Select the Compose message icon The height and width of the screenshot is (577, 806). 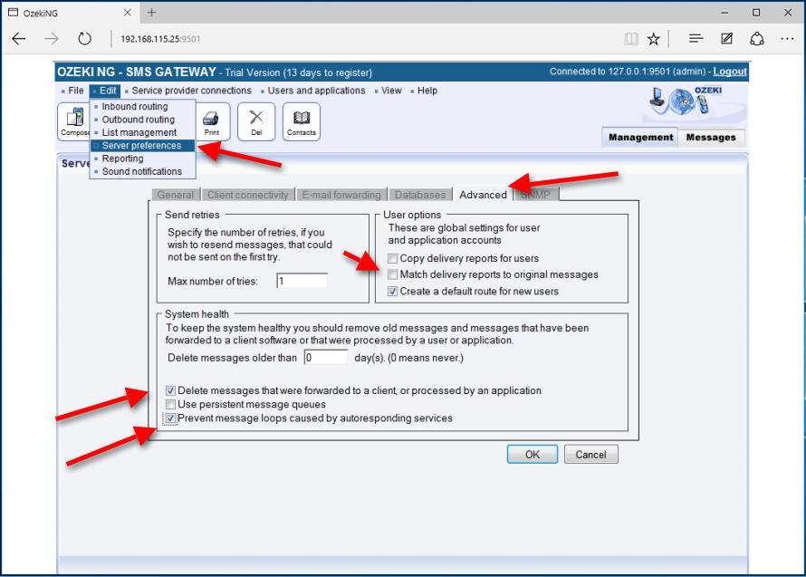76,120
